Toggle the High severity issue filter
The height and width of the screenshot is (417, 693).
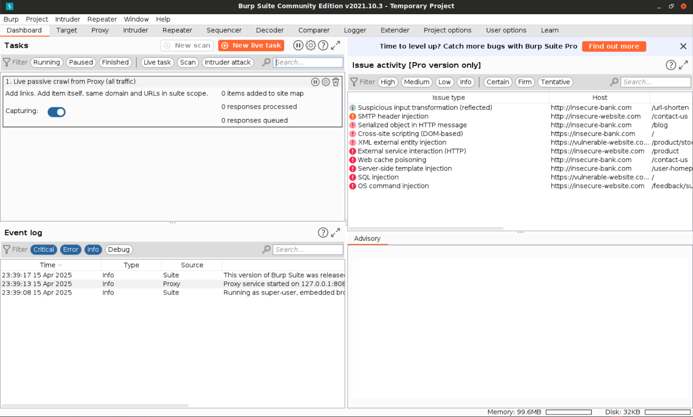[388, 82]
